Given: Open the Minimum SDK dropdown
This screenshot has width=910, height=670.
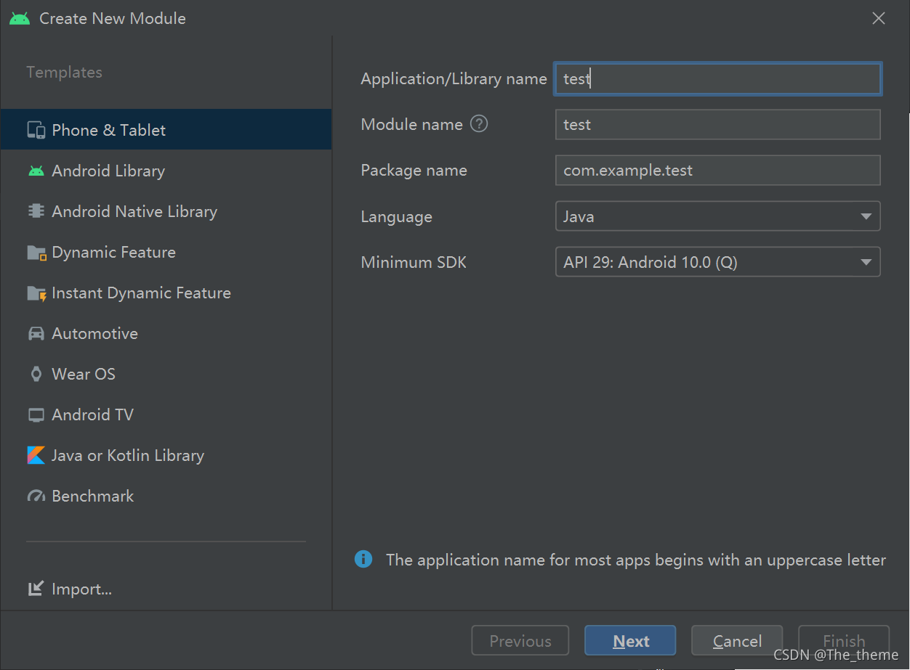Looking at the screenshot, I should (x=718, y=262).
